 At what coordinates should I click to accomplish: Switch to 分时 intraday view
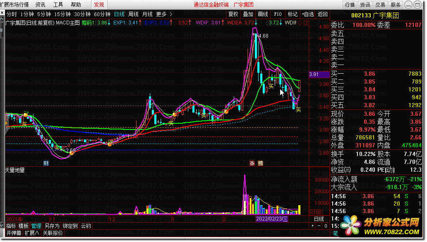(x=12, y=14)
